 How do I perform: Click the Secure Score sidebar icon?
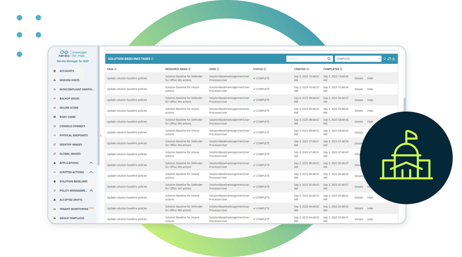(55, 108)
